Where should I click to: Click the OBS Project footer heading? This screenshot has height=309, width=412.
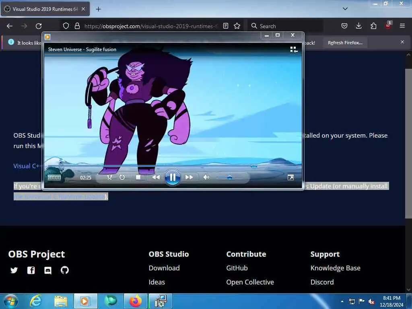37,254
